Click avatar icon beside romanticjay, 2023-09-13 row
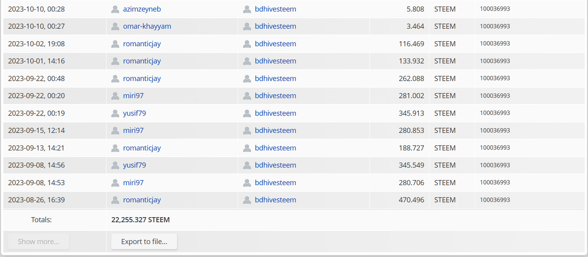The width and height of the screenshot is (588, 257). (115, 148)
